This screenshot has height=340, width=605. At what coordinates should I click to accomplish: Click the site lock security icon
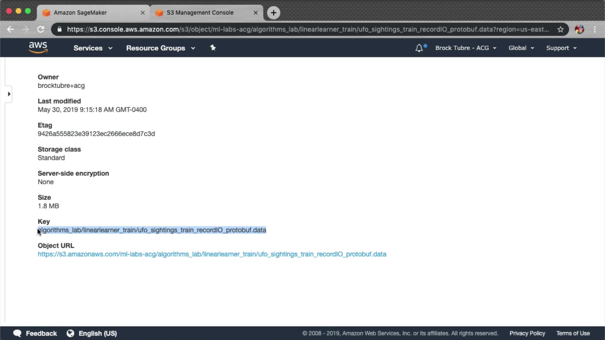click(x=60, y=29)
